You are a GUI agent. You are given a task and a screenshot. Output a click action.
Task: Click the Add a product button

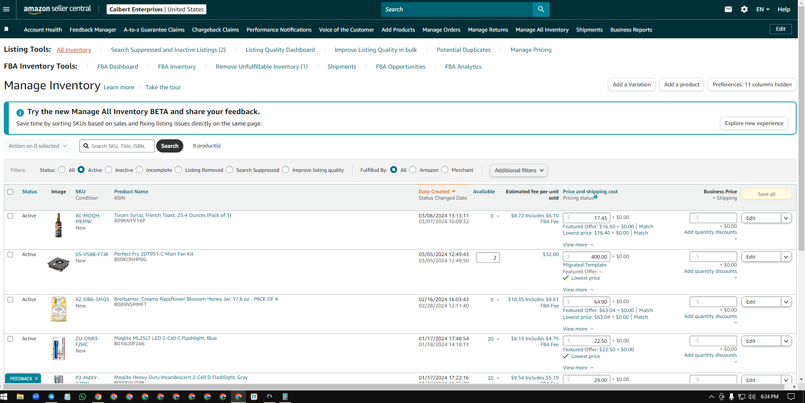[x=682, y=84]
